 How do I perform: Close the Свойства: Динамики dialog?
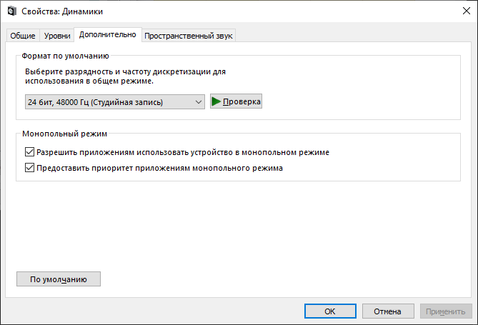(461, 10)
